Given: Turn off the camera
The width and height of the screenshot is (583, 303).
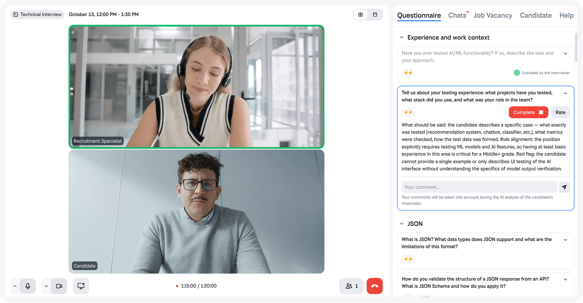Looking at the screenshot, I should tap(59, 286).
